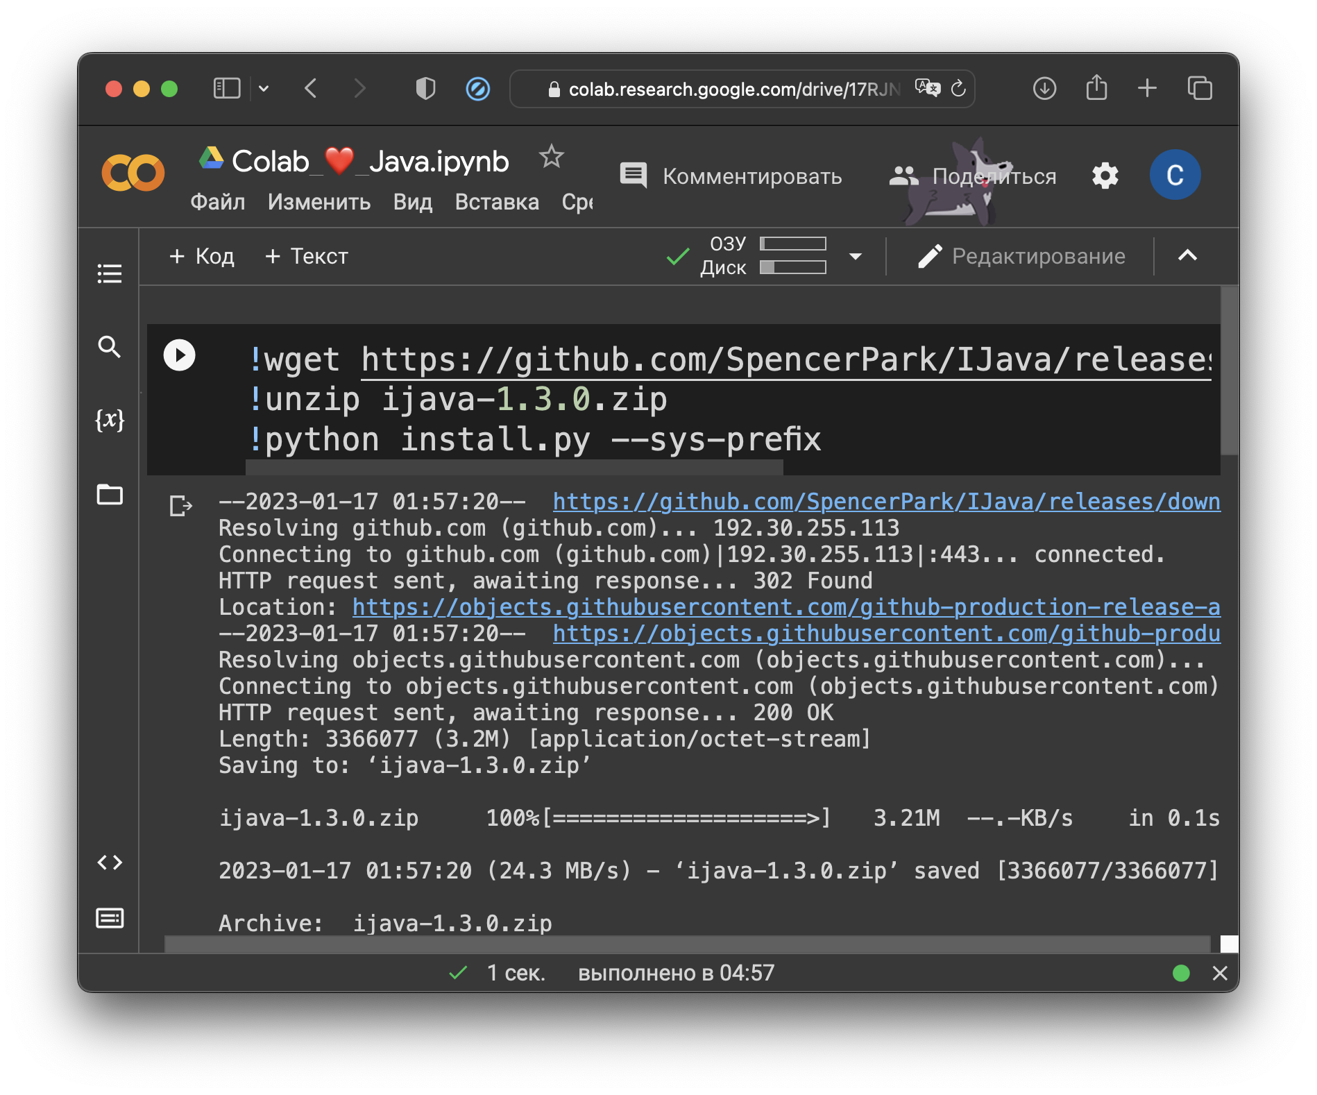Image resolution: width=1317 pixels, height=1095 pixels.
Task: Click the output horizontal scrollbar
Action: click(687, 944)
